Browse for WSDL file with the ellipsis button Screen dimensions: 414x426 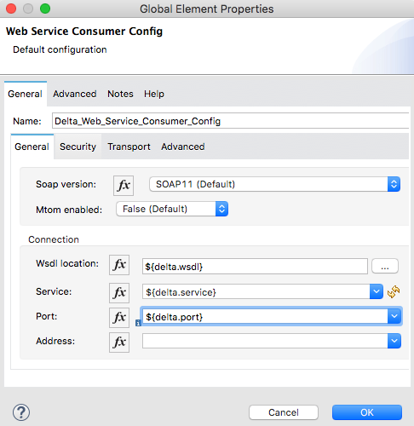pos(385,267)
